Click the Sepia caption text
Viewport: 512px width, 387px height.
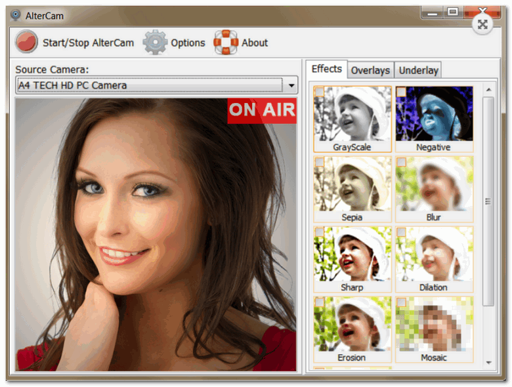coord(352,217)
